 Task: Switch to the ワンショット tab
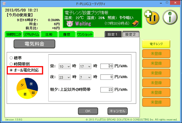[85, 34]
